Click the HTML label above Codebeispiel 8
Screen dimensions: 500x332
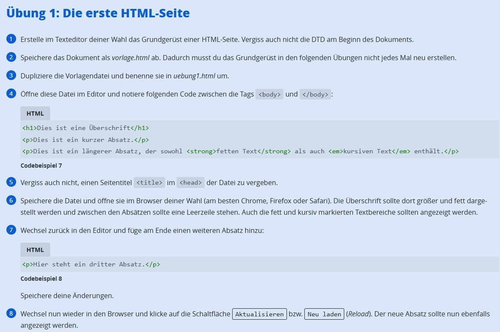(35, 250)
